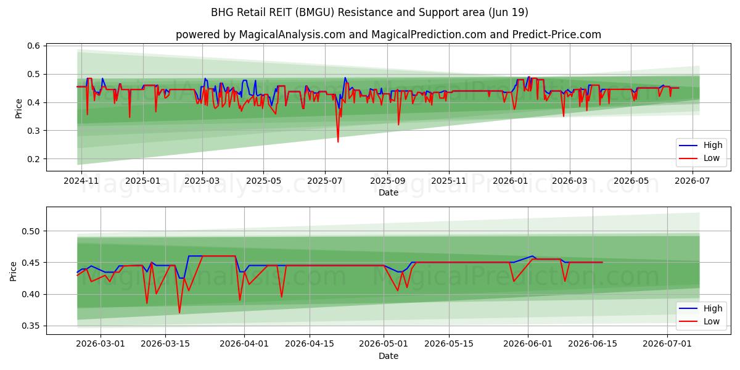Click the bottom chart 'Price' axis label

[14, 271]
